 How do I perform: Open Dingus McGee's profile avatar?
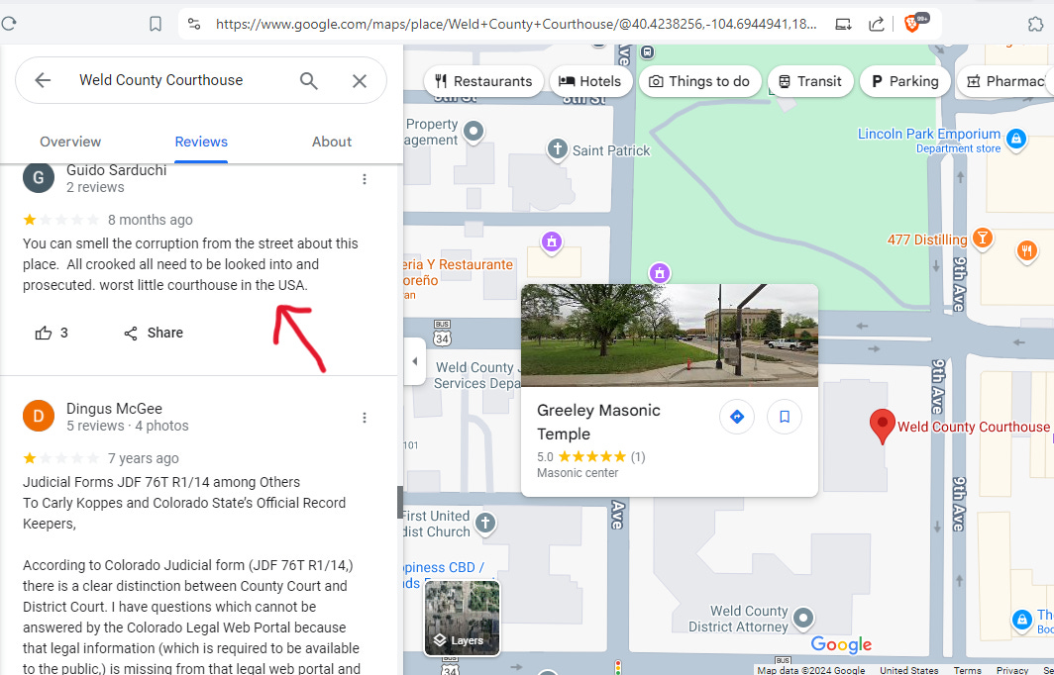[39, 417]
